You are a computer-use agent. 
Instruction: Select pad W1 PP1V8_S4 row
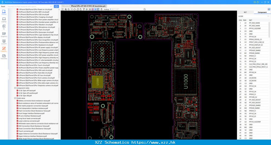(253, 72)
